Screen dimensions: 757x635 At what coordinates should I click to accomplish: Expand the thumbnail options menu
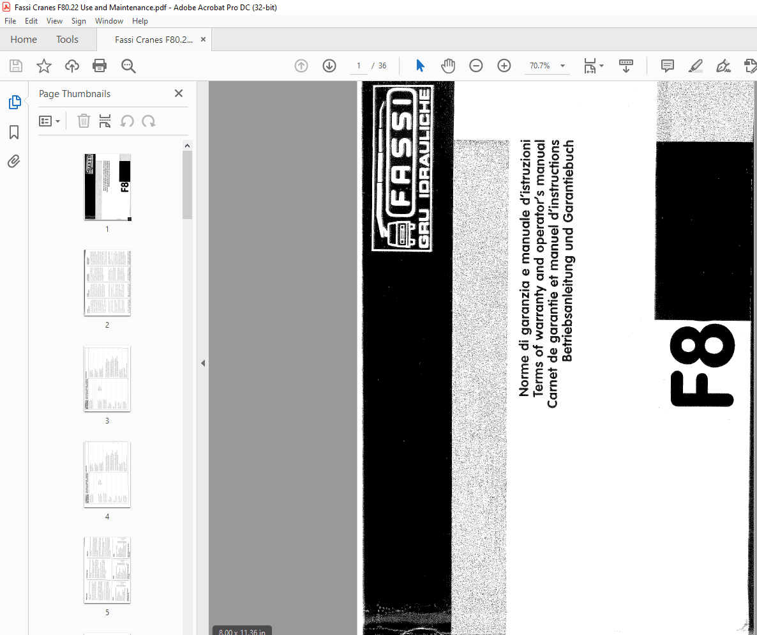50,121
